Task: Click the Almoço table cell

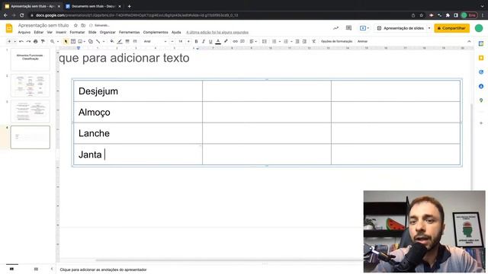Action: pos(138,112)
